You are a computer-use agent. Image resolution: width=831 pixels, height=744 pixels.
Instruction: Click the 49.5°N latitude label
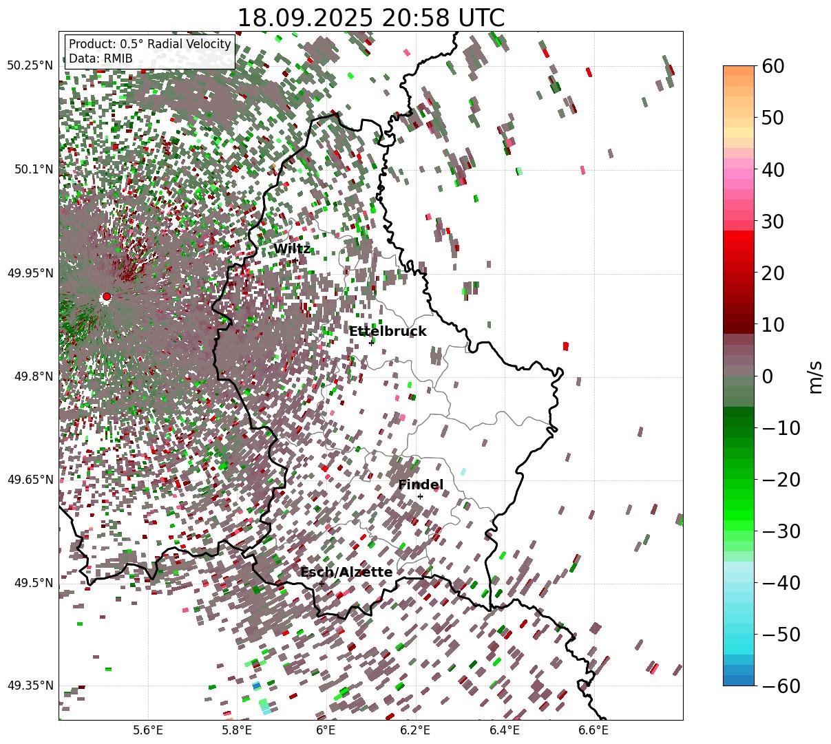click(33, 583)
